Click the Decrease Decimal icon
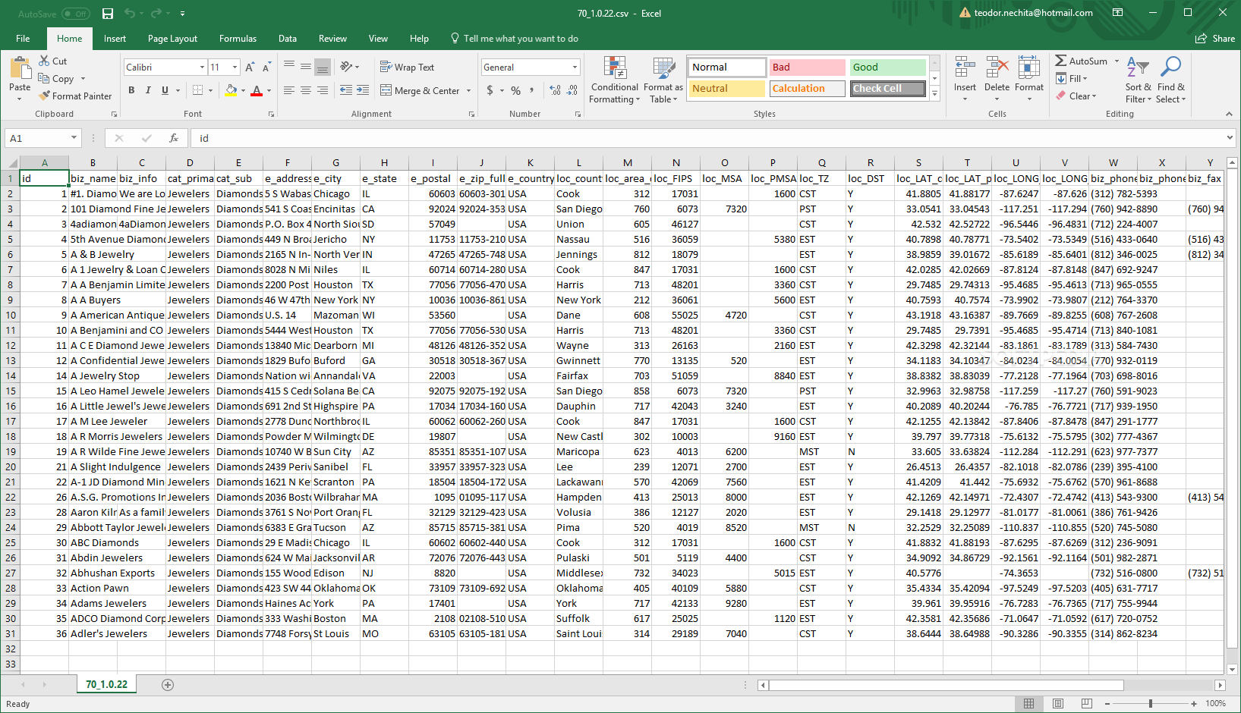The height and width of the screenshot is (713, 1241). coord(572,90)
